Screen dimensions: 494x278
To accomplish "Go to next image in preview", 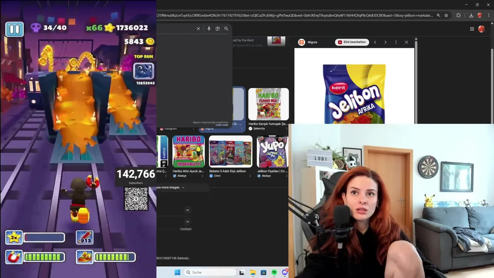I will point(385,42).
